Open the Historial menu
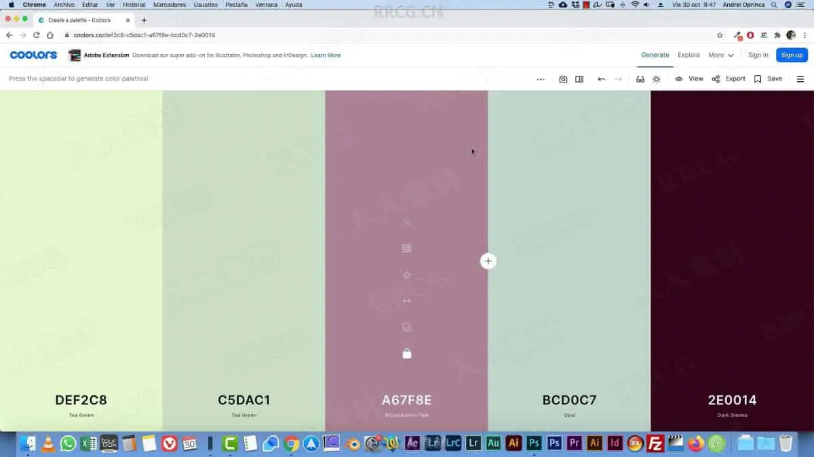This screenshot has width=814, height=457. click(134, 5)
